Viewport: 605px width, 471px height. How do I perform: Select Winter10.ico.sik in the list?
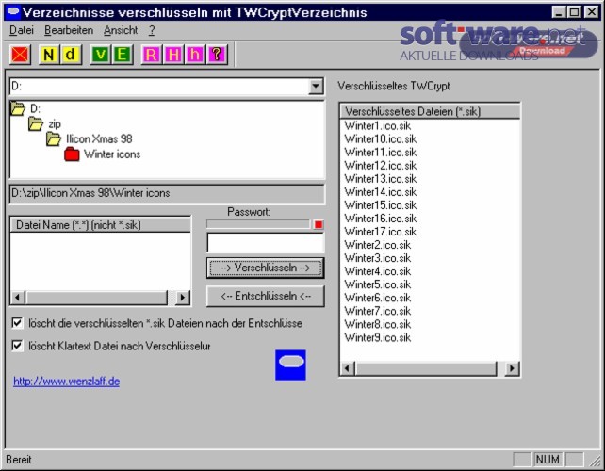(381, 138)
